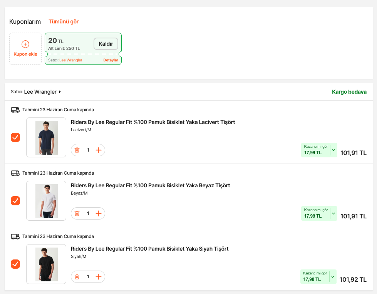Screen dimensions: 377x294
Task: Click delivery truck icon above Lacivert Tişört
Action: (x=15, y=110)
